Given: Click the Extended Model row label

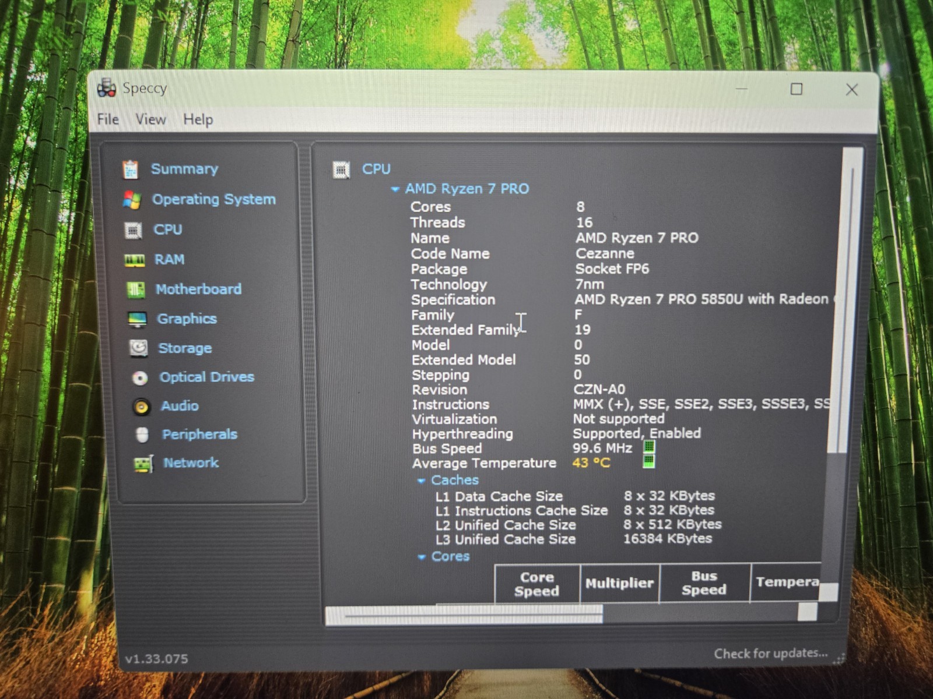Looking at the screenshot, I should click(x=464, y=360).
